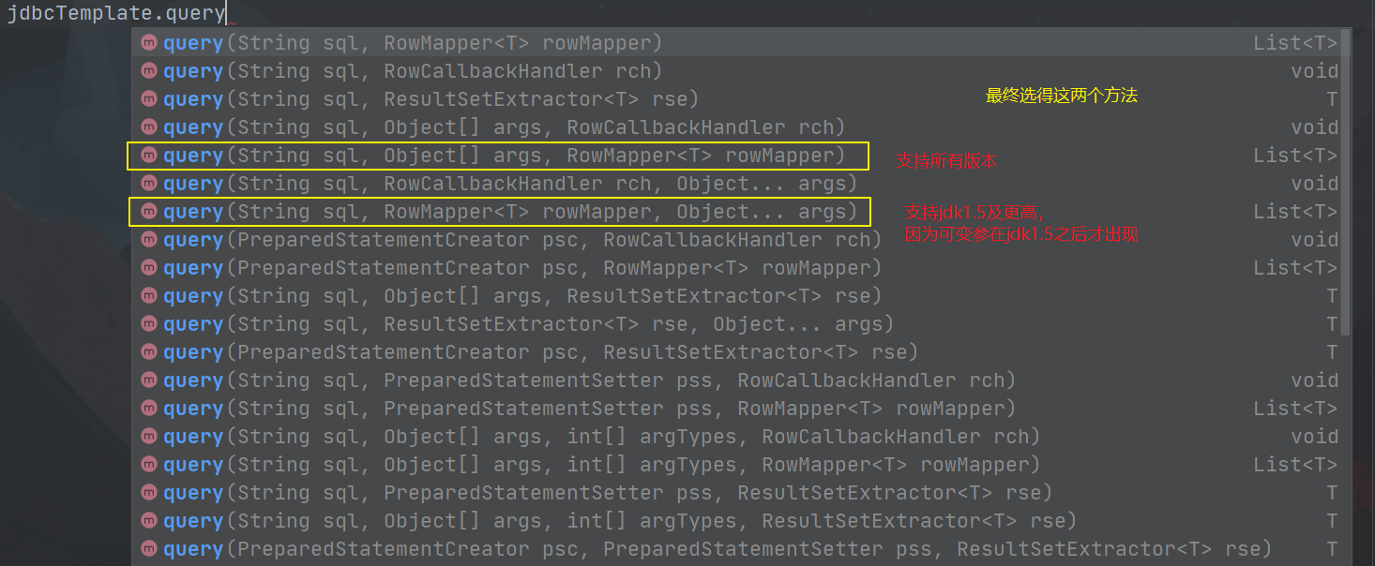
Task: Click method icon of query(PreparedStatementCreator psc, PreparedStatementSetter pss, ...)
Action: [x=148, y=549]
